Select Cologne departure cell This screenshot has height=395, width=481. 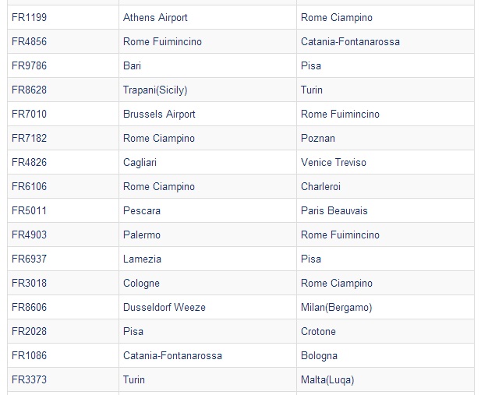(x=207, y=283)
